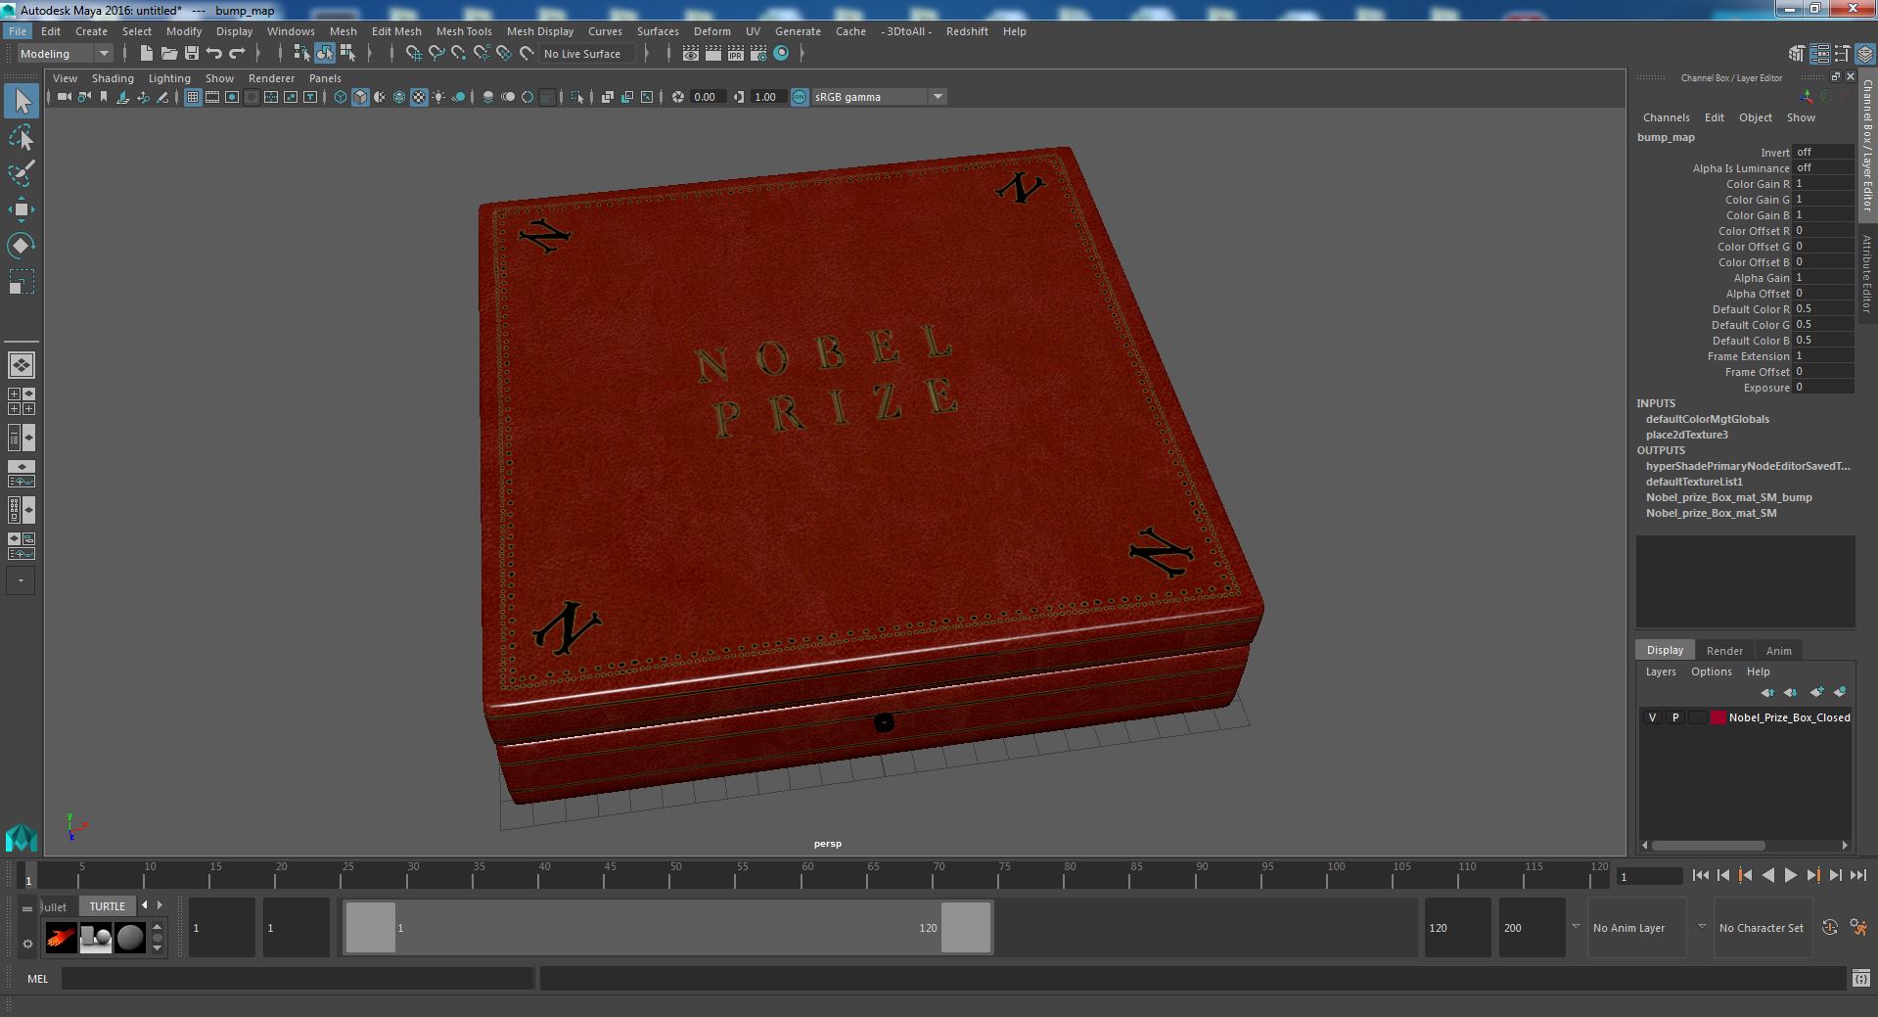Select by hierarchy mode icon
This screenshot has width=1878, height=1017.
[301, 54]
